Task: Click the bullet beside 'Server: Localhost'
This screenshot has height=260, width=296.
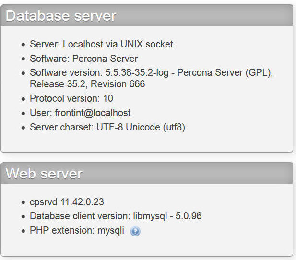Action: pos(23,45)
